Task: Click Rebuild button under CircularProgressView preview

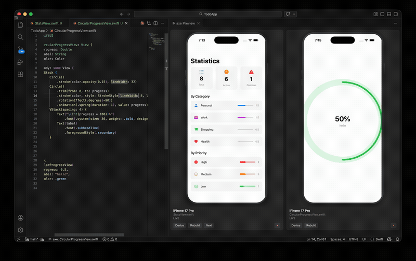Action: (311, 225)
